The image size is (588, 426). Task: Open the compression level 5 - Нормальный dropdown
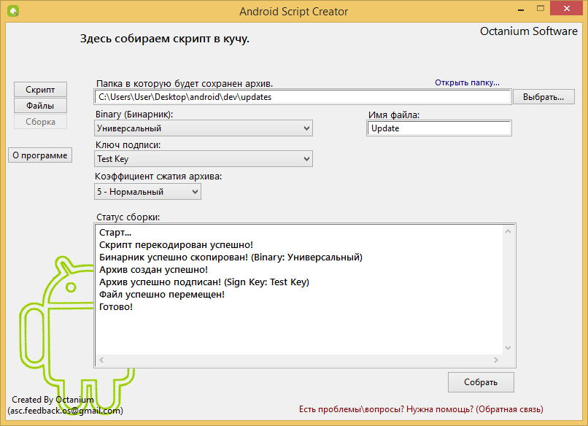(x=147, y=192)
